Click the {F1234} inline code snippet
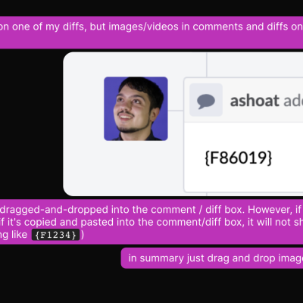 55,235
